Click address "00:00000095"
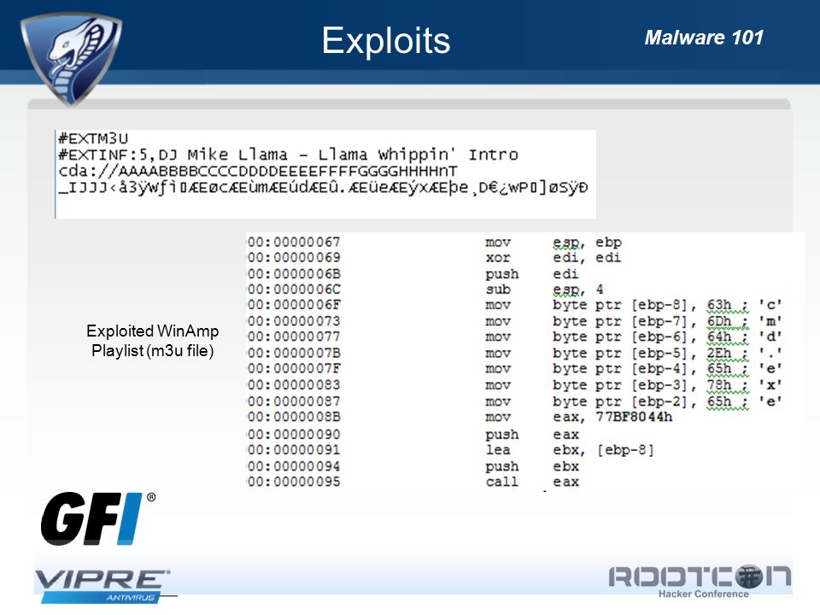 [x=294, y=482]
